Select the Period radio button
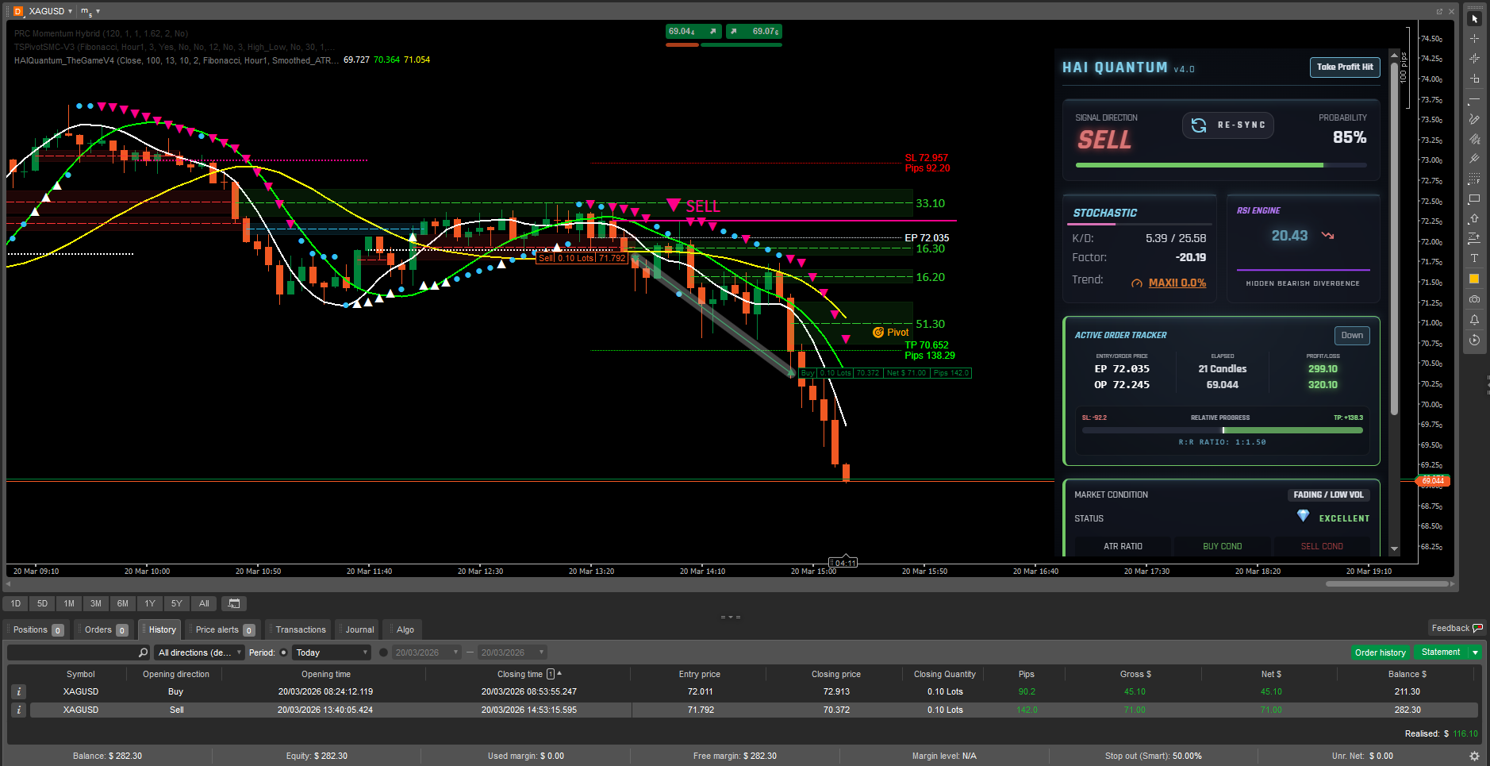Image resolution: width=1490 pixels, height=766 pixels. [x=283, y=652]
